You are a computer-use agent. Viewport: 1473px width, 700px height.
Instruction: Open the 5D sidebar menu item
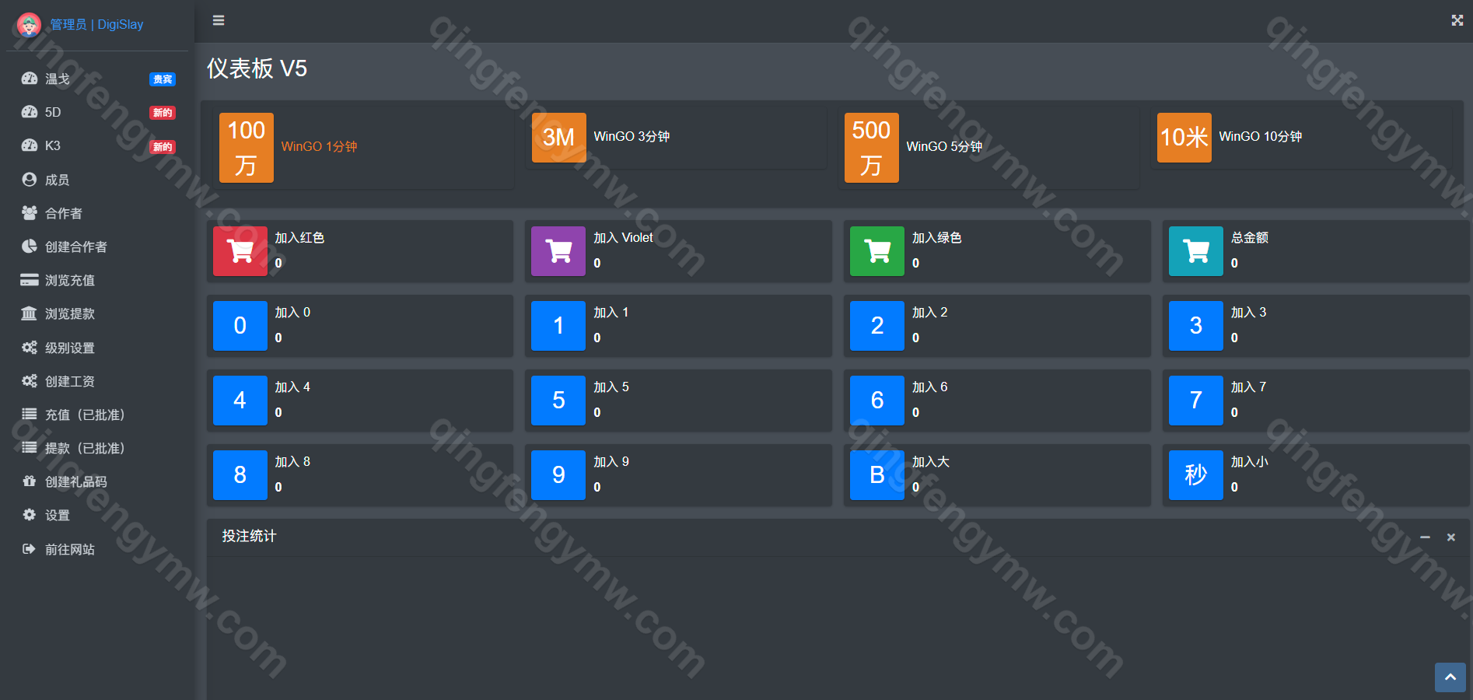[x=97, y=112]
